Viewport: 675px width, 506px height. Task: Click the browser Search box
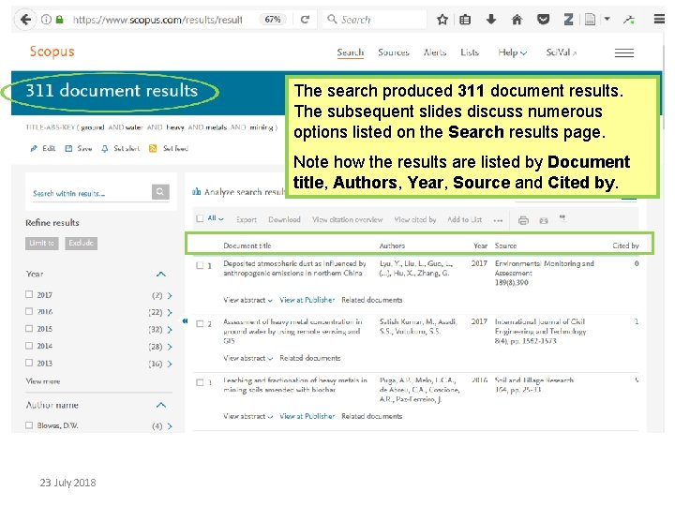(x=374, y=20)
